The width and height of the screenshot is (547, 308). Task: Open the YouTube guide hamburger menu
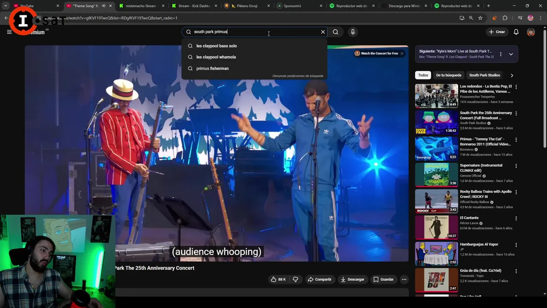tap(9, 32)
